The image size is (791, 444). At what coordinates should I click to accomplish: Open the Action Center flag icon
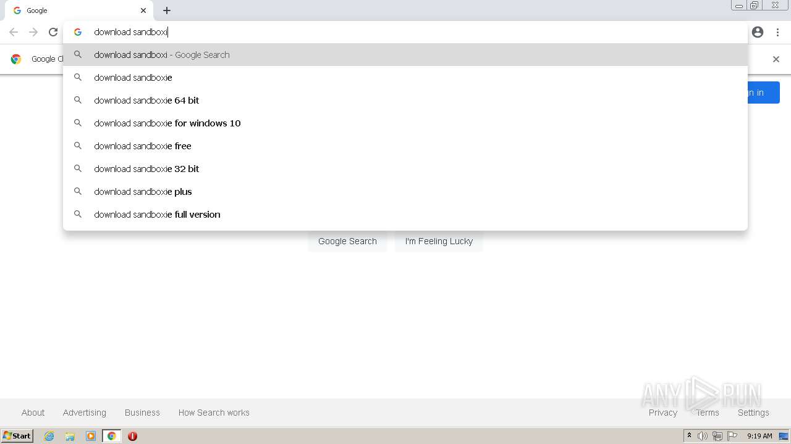pyautogui.click(x=732, y=436)
